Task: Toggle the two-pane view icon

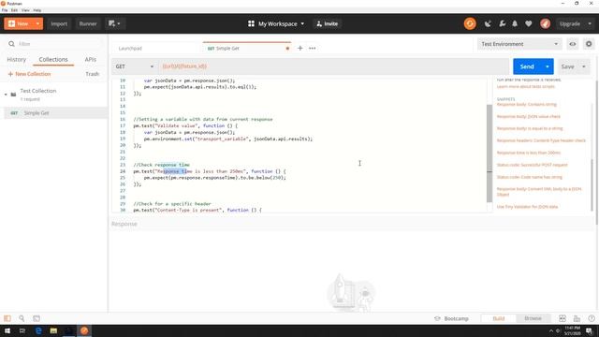Action: pyautogui.click(x=562, y=318)
